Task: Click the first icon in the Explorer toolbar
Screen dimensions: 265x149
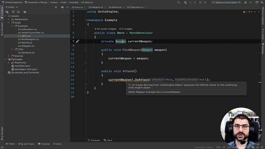Action: point(7,12)
